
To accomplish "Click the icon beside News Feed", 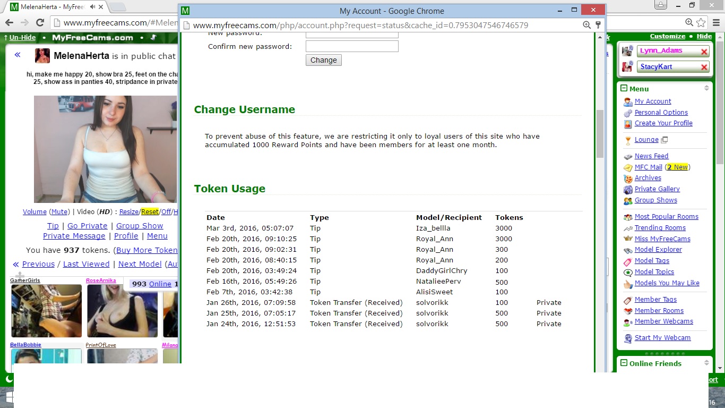I will [628, 156].
